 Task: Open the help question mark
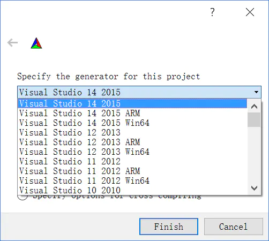click(x=212, y=12)
